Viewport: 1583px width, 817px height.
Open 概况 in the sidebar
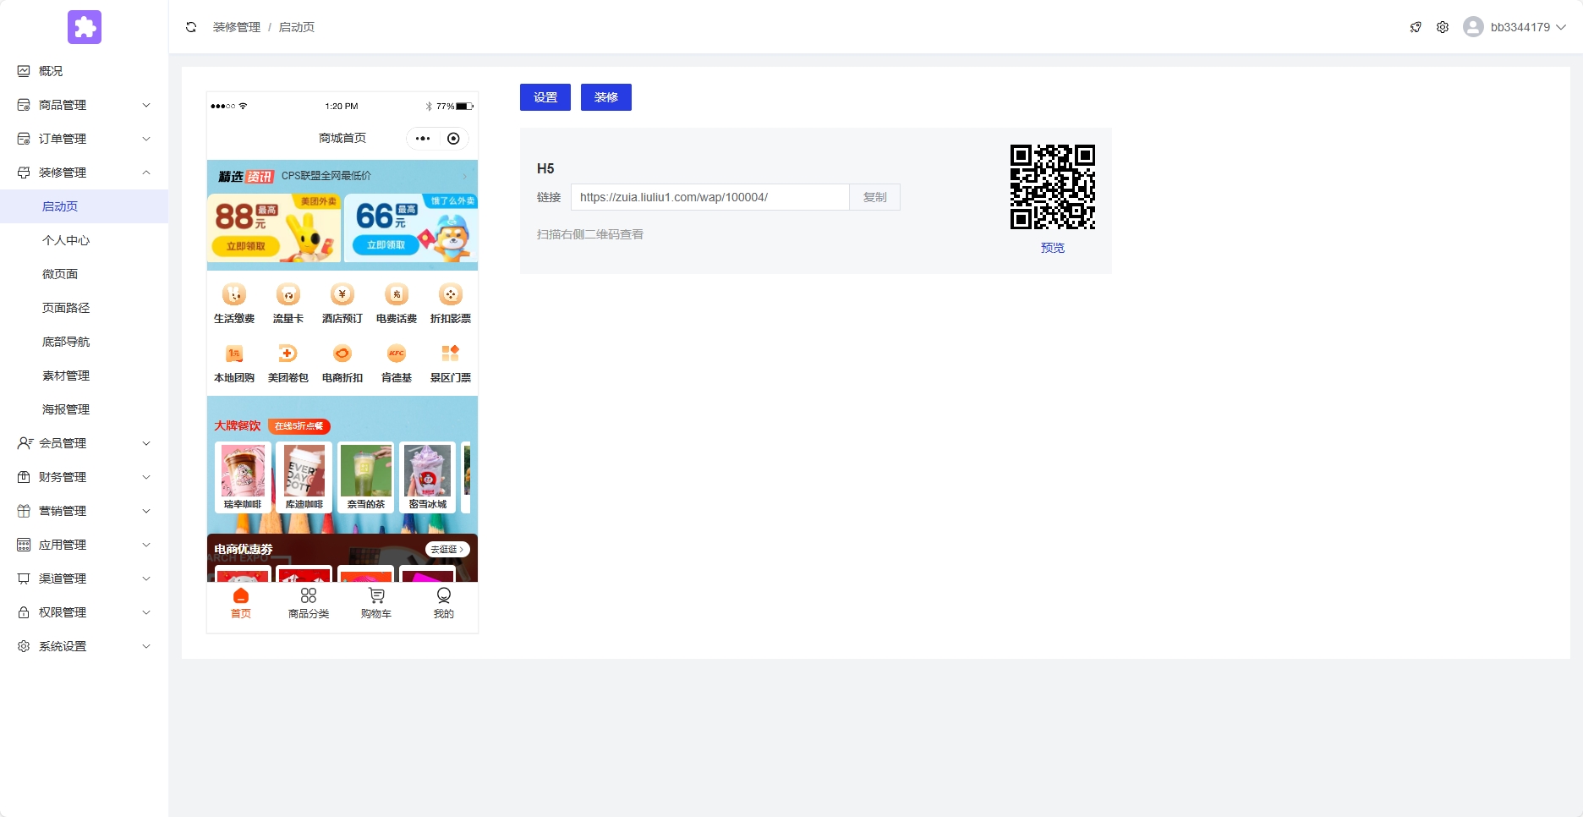pos(85,71)
